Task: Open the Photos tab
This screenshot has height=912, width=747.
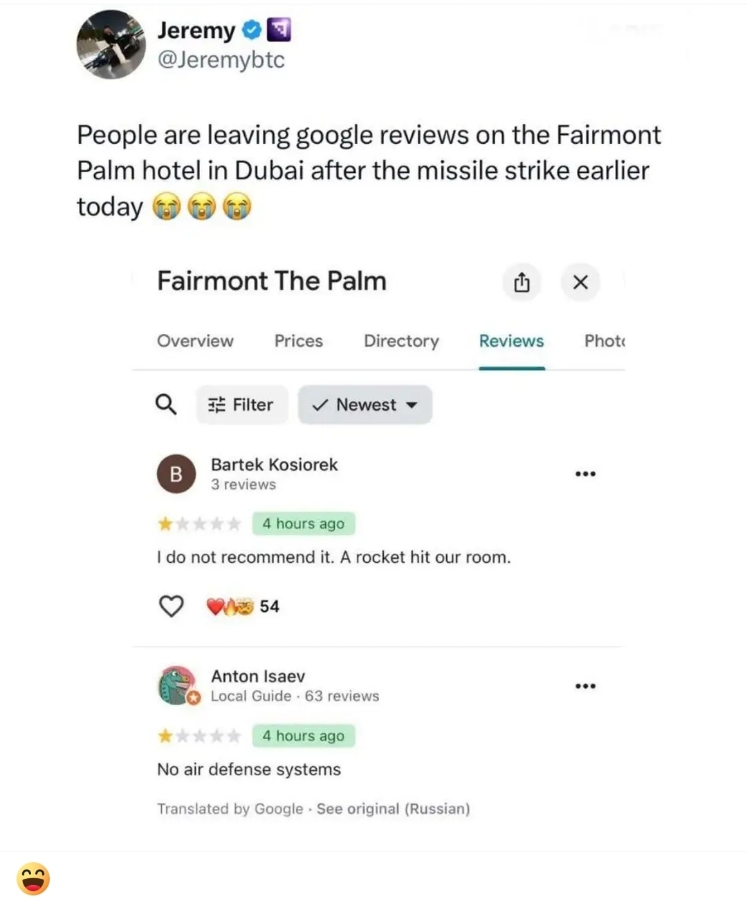Action: tap(604, 341)
